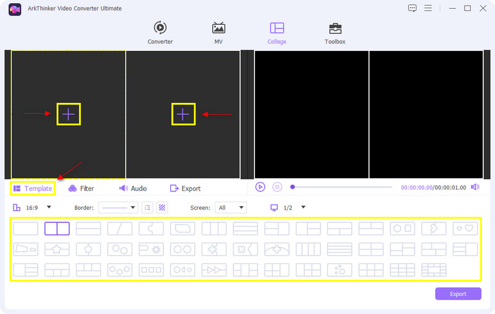The width and height of the screenshot is (495, 314).
Task: Click the purple Export button
Action: pyautogui.click(x=458, y=294)
